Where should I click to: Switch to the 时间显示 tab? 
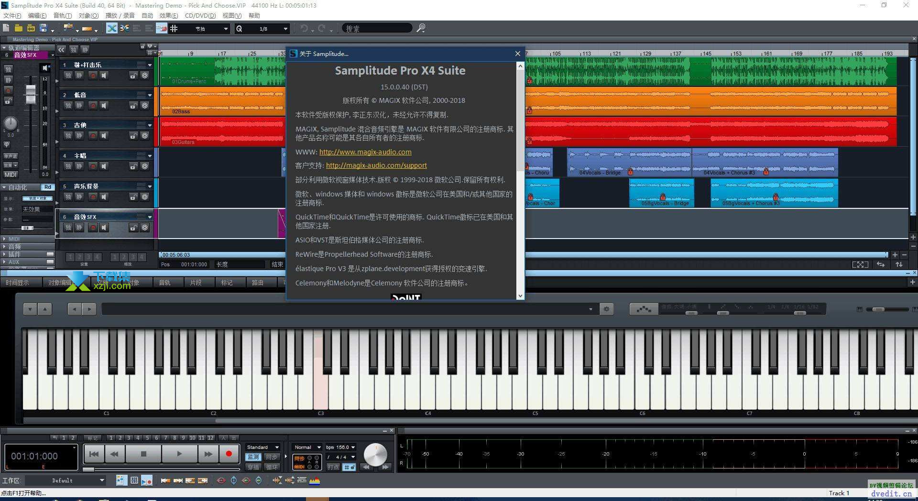18,283
